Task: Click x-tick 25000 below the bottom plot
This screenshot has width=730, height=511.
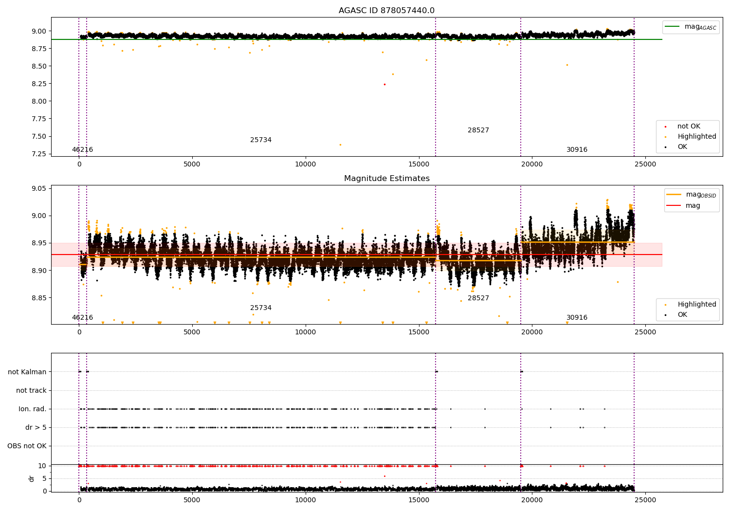Action: tap(645, 500)
